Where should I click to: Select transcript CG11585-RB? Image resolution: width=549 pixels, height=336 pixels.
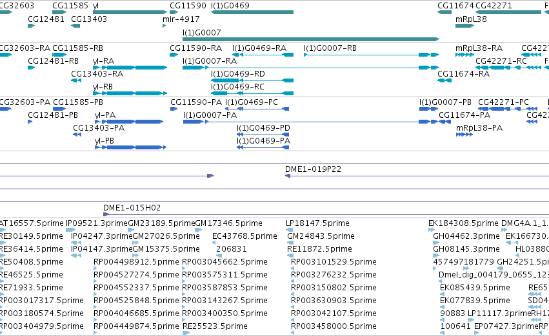coord(59,55)
